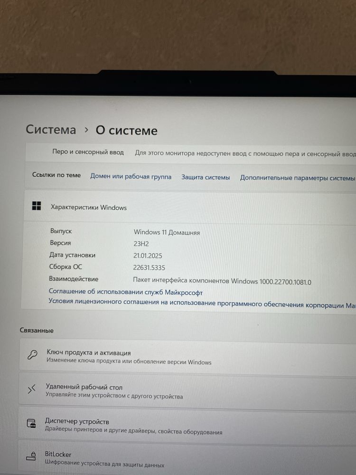Open Диспетчер устройств
This screenshot has width=356, height=475.
(x=187, y=425)
